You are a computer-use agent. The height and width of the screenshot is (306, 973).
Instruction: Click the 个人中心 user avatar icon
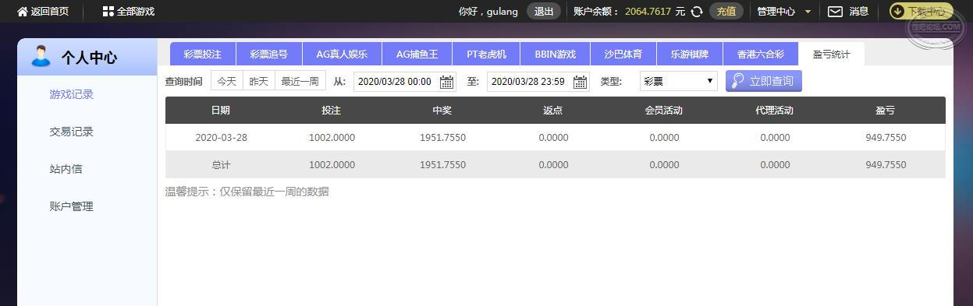click(x=41, y=57)
